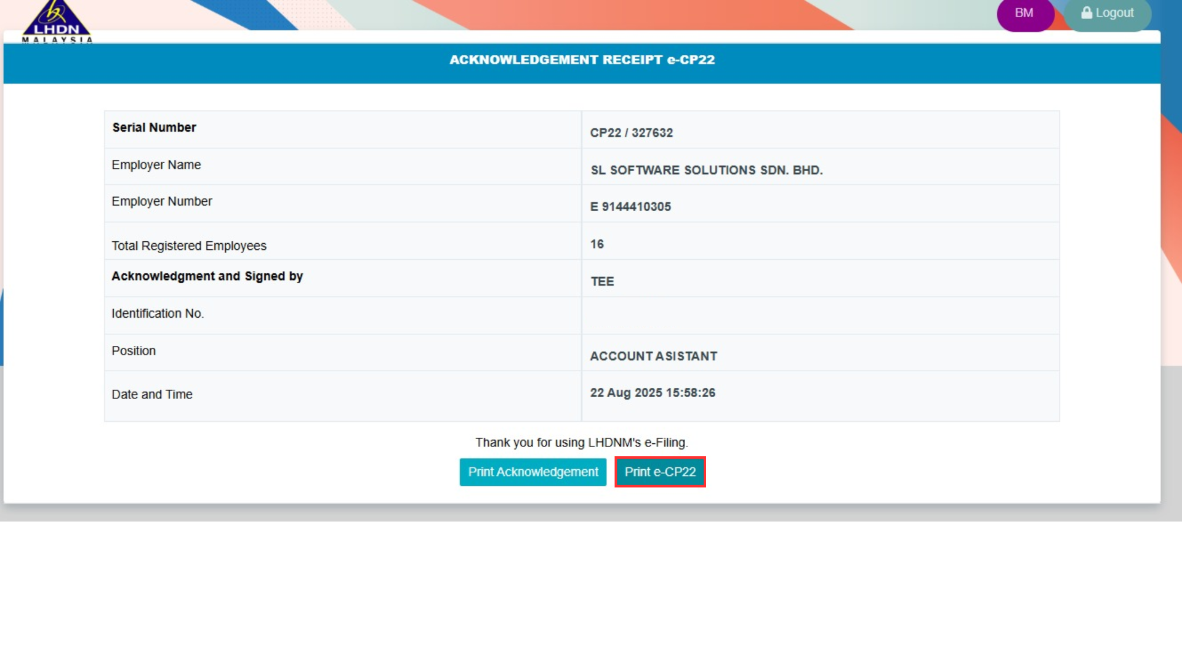Click Acknowledgement Receipt e-CP22 header bar
The width and height of the screenshot is (1182, 665).
coord(582,60)
